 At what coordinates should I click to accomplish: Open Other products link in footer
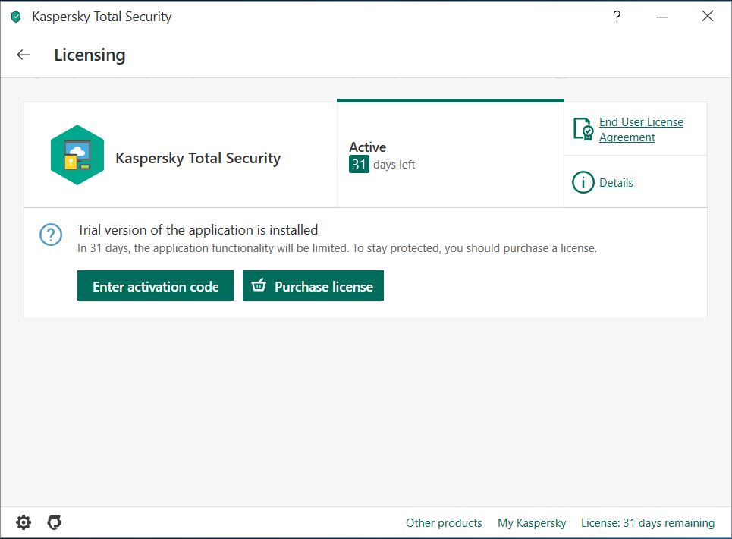(444, 522)
